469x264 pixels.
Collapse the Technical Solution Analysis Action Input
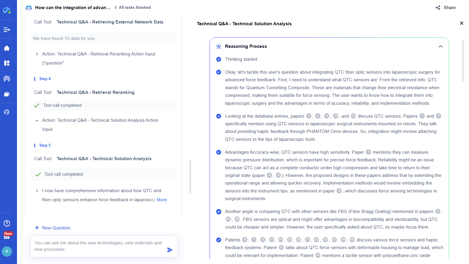tap(37, 120)
